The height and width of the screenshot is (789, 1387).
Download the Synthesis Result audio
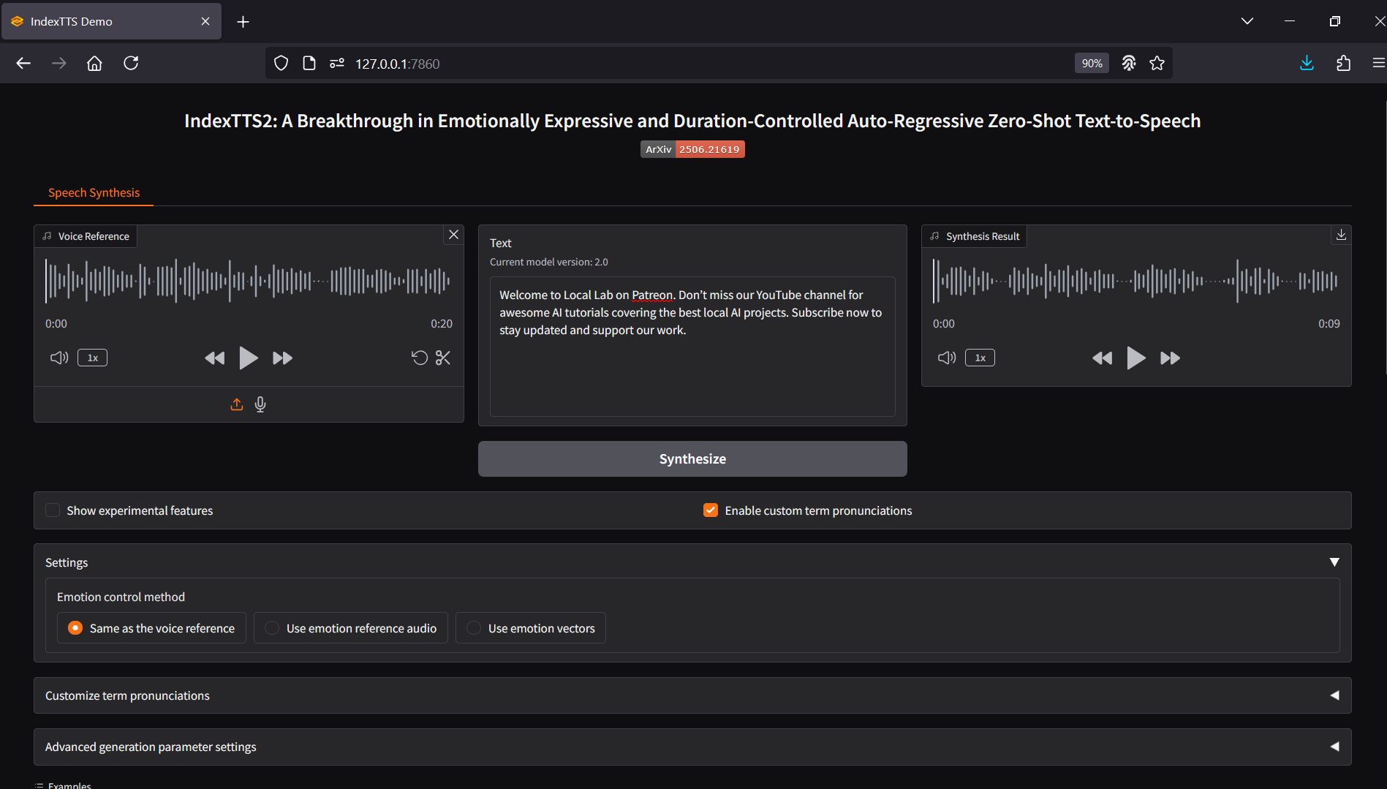click(1341, 235)
